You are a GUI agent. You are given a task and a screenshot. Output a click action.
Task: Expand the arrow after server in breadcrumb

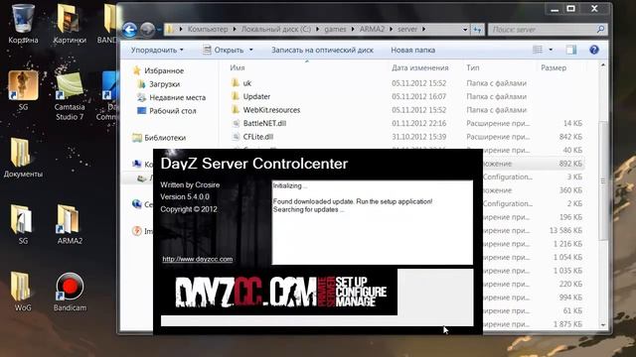click(x=424, y=29)
